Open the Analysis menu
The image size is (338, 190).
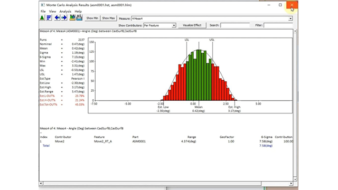(65, 12)
